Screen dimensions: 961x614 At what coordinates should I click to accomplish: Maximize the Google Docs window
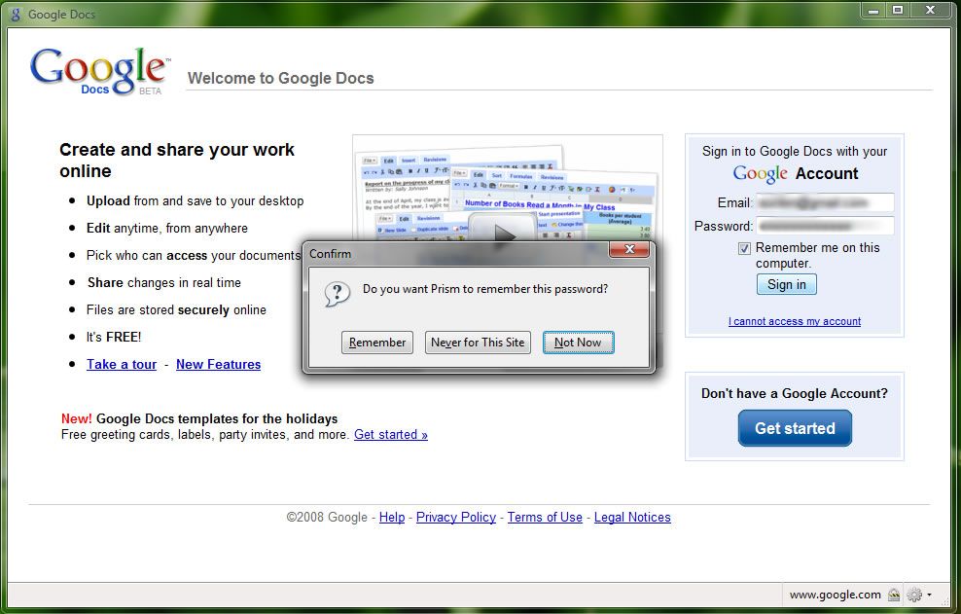click(x=897, y=11)
